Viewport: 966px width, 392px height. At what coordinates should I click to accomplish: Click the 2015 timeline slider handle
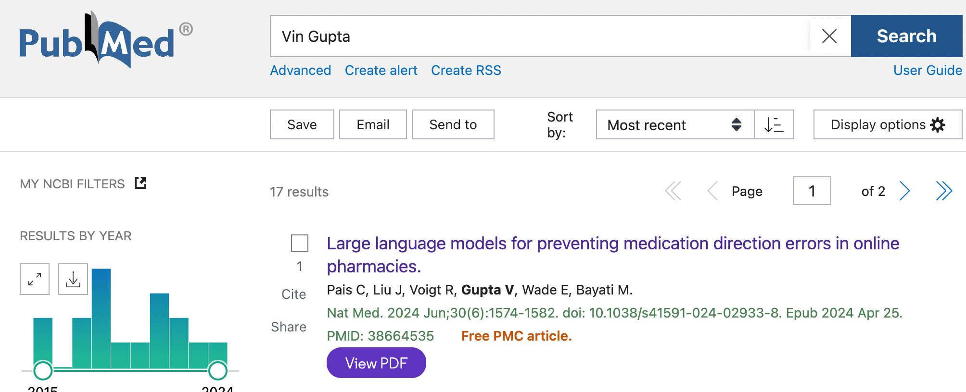[x=43, y=370]
